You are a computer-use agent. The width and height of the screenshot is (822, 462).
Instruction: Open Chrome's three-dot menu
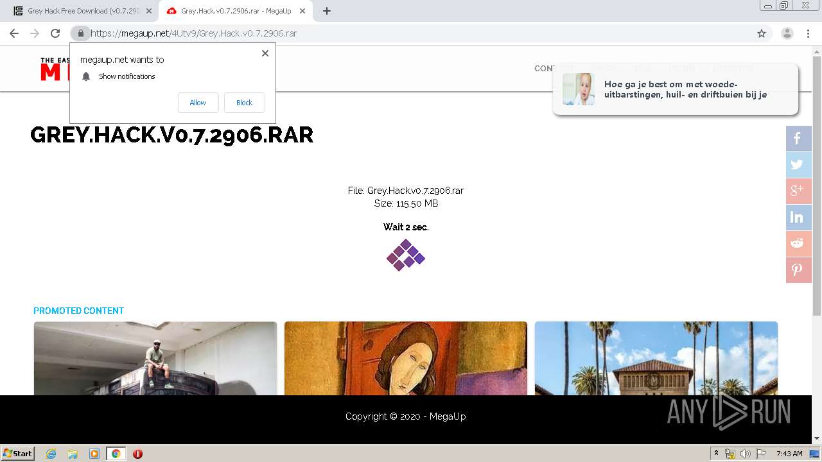[808, 33]
